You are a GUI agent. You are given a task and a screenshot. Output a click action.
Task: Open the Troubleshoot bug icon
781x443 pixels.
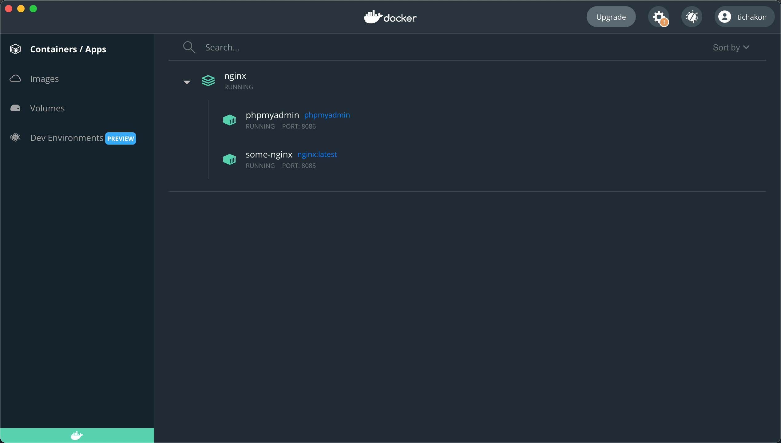tap(692, 17)
